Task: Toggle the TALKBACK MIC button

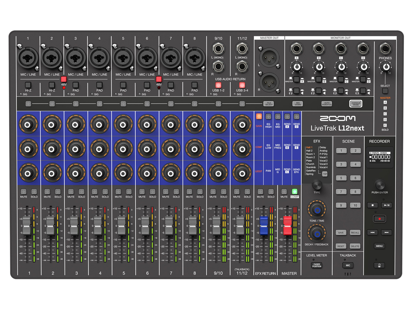Action: click(x=348, y=266)
